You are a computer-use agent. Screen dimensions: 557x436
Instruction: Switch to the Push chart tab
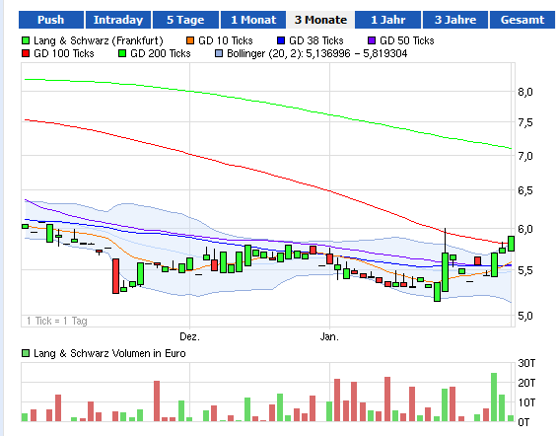coord(51,20)
